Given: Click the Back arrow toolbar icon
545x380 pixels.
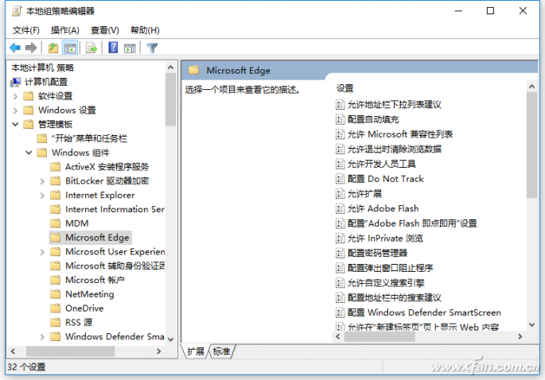Looking at the screenshot, I should (15, 48).
